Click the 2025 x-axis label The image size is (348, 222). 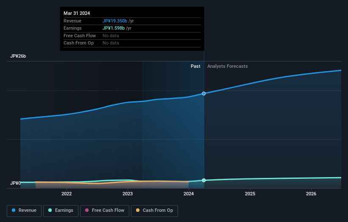[250, 194]
